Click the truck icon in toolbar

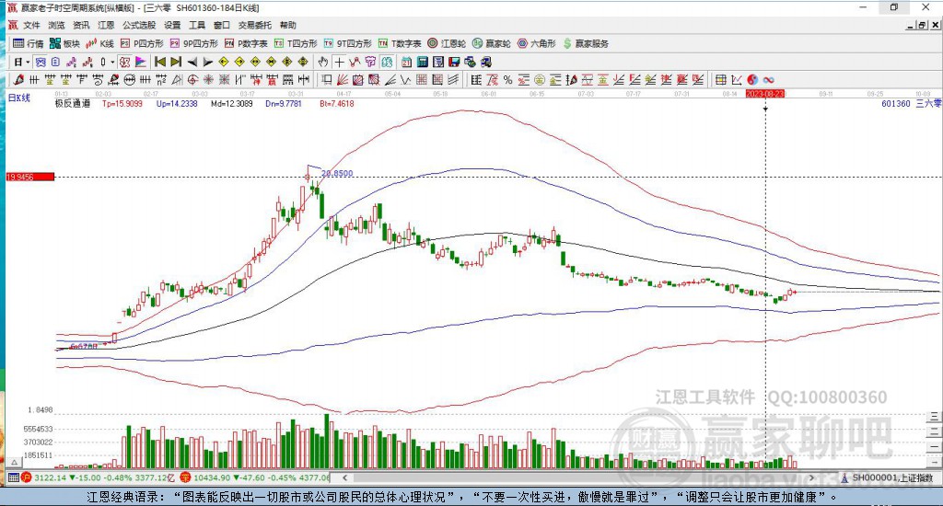[x=486, y=62]
